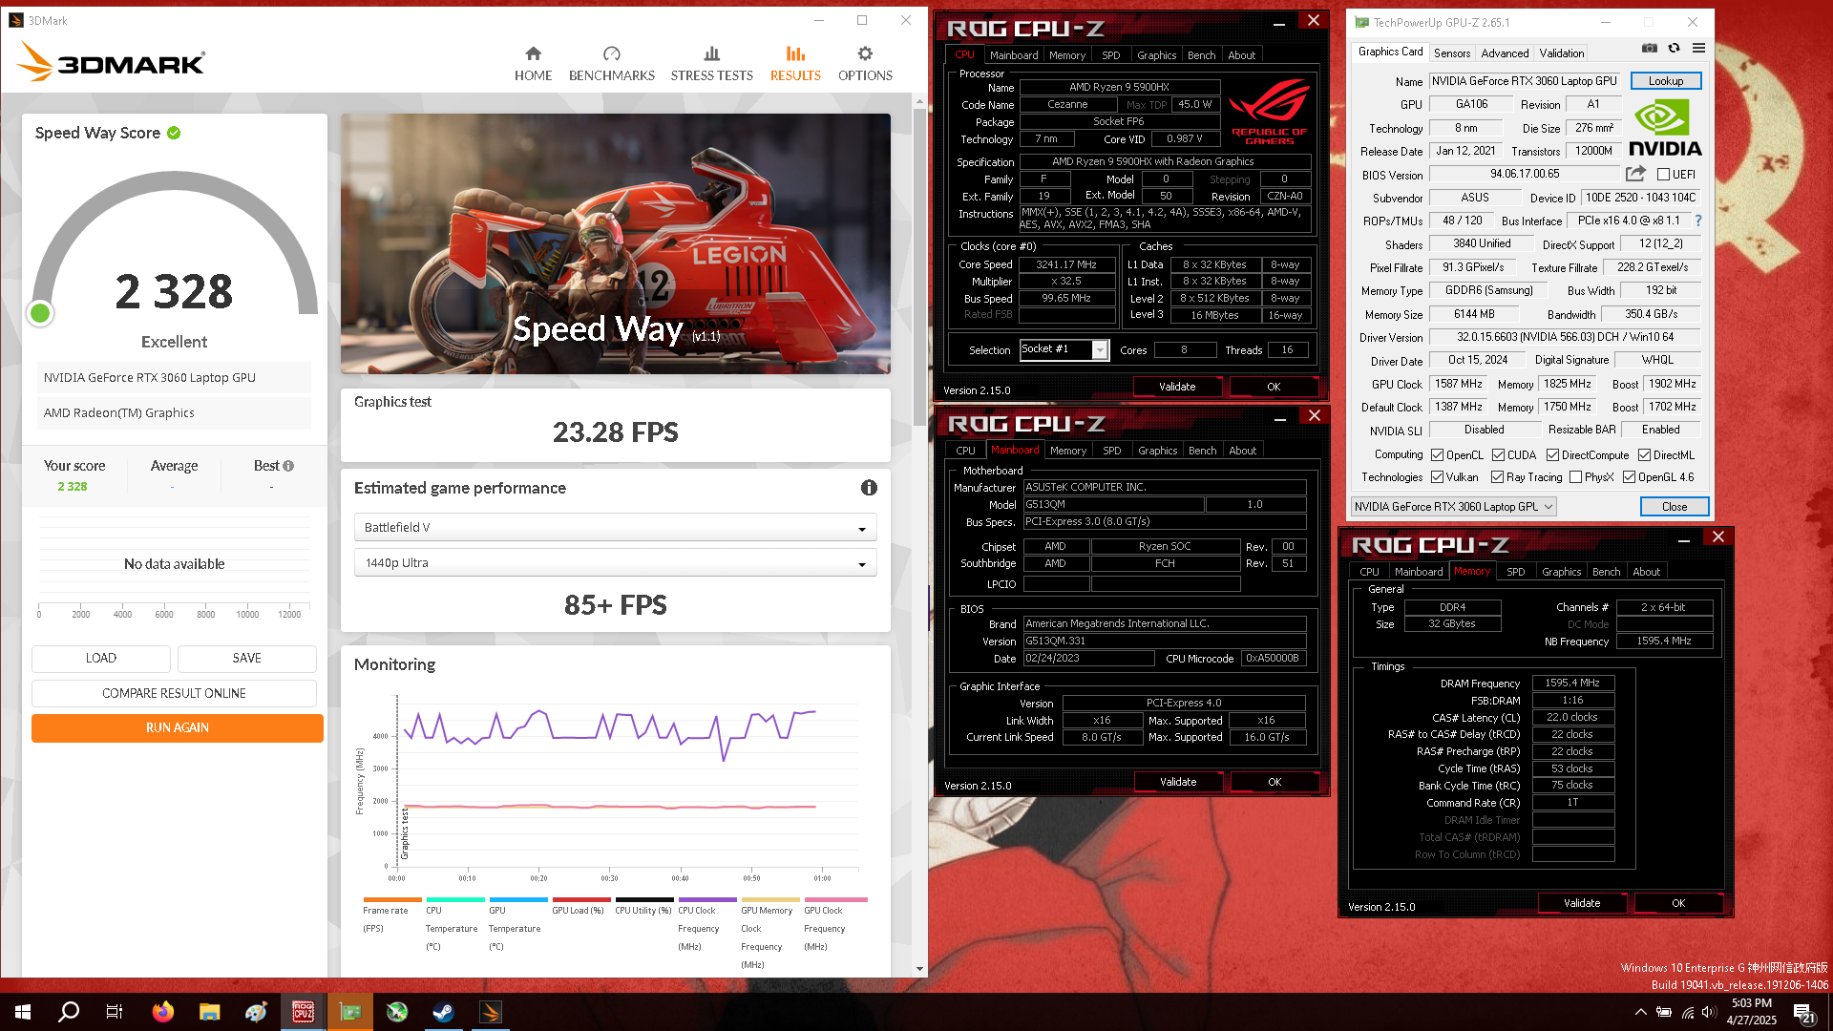Open OPTIONS gear in 3DMark

click(865, 64)
